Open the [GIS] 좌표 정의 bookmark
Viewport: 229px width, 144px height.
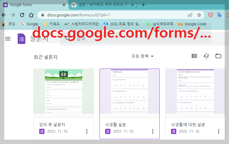coord(122,24)
